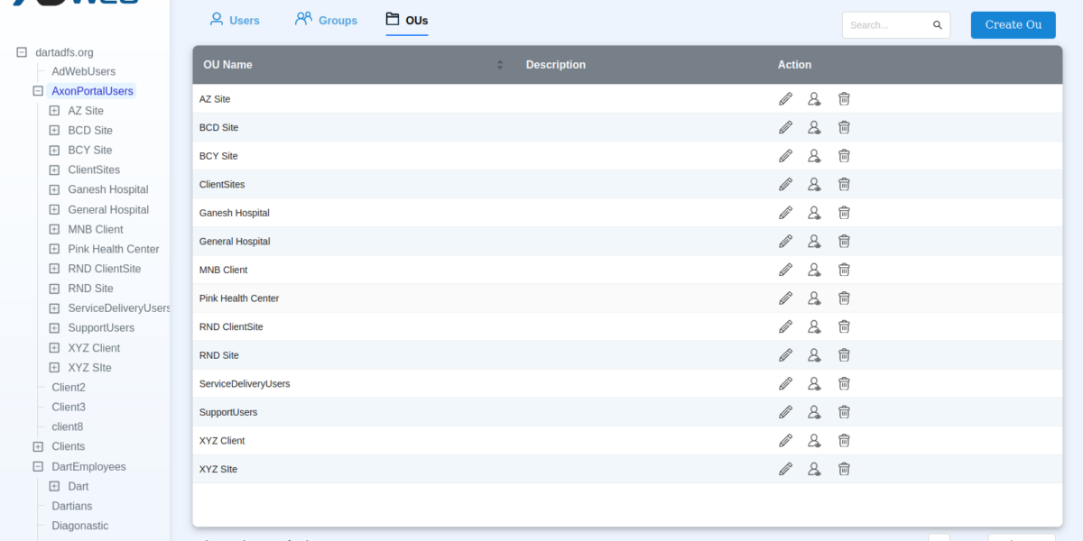1083x541 pixels.
Task: Select AdWebUsers in the tree
Action: tap(83, 71)
